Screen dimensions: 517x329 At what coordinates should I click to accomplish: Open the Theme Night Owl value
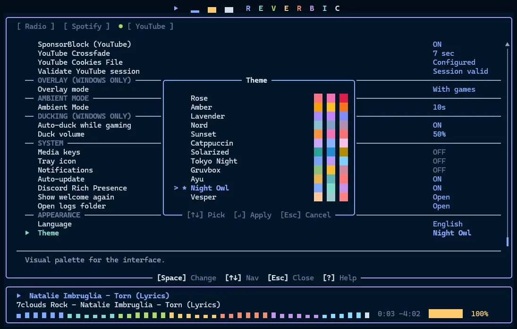[452, 233]
